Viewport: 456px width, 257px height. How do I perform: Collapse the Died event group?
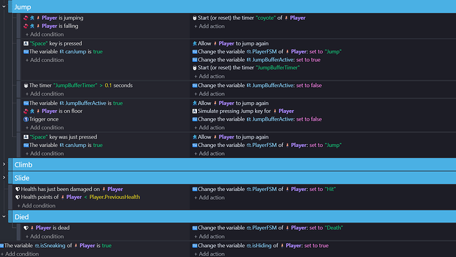[4, 216]
